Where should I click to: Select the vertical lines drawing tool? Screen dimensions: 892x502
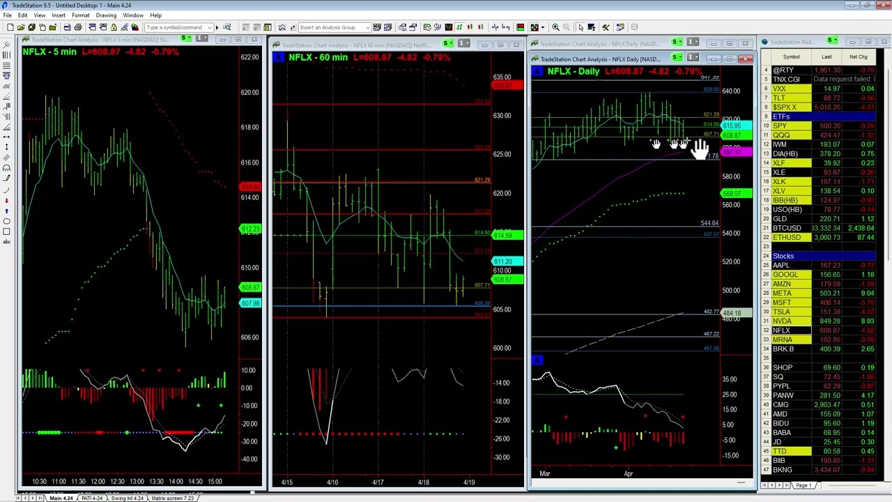point(6,54)
